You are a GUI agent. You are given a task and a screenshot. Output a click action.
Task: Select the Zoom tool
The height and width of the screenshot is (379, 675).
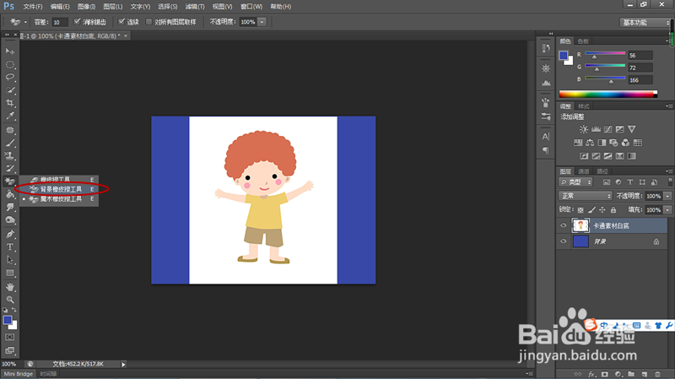point(10,300)
